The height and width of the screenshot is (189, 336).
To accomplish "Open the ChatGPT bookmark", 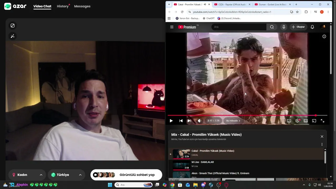I will click(x=209, y=18).
